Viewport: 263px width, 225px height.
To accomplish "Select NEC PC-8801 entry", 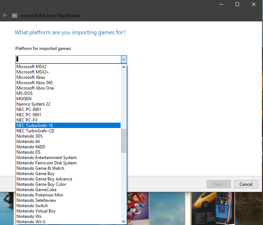I will click(68, 109).
